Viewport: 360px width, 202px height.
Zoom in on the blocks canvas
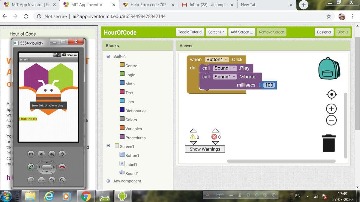(331, 109)
